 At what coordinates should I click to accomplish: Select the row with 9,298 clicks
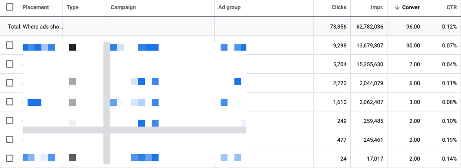point(10,45)
